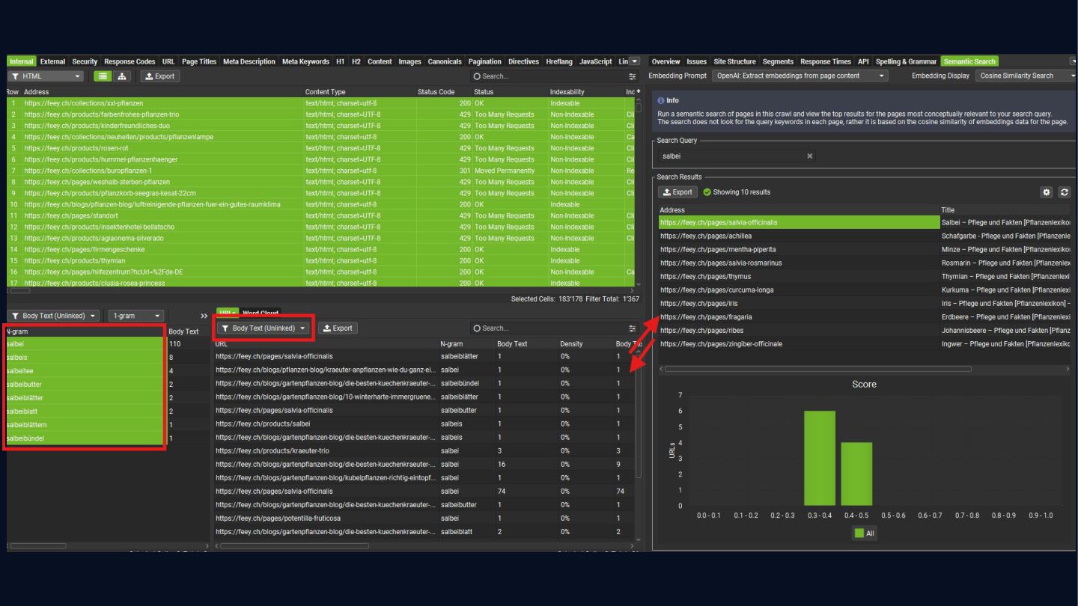Viewport: 1078px width, 606px height.
Task: Show more tabs via overflow arrow
Action: pyautogui.click(x=635, y=61)
